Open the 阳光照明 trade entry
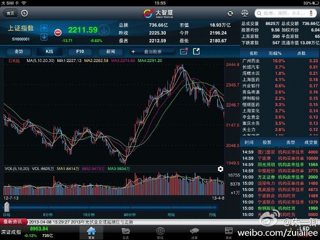 coord(280,164)
